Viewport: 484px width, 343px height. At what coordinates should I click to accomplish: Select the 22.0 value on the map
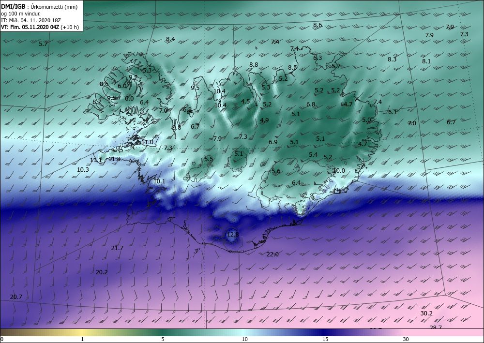[x=272, y=254]
